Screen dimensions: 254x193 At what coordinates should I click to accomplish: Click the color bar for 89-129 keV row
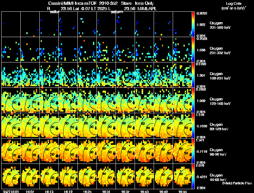193,125
